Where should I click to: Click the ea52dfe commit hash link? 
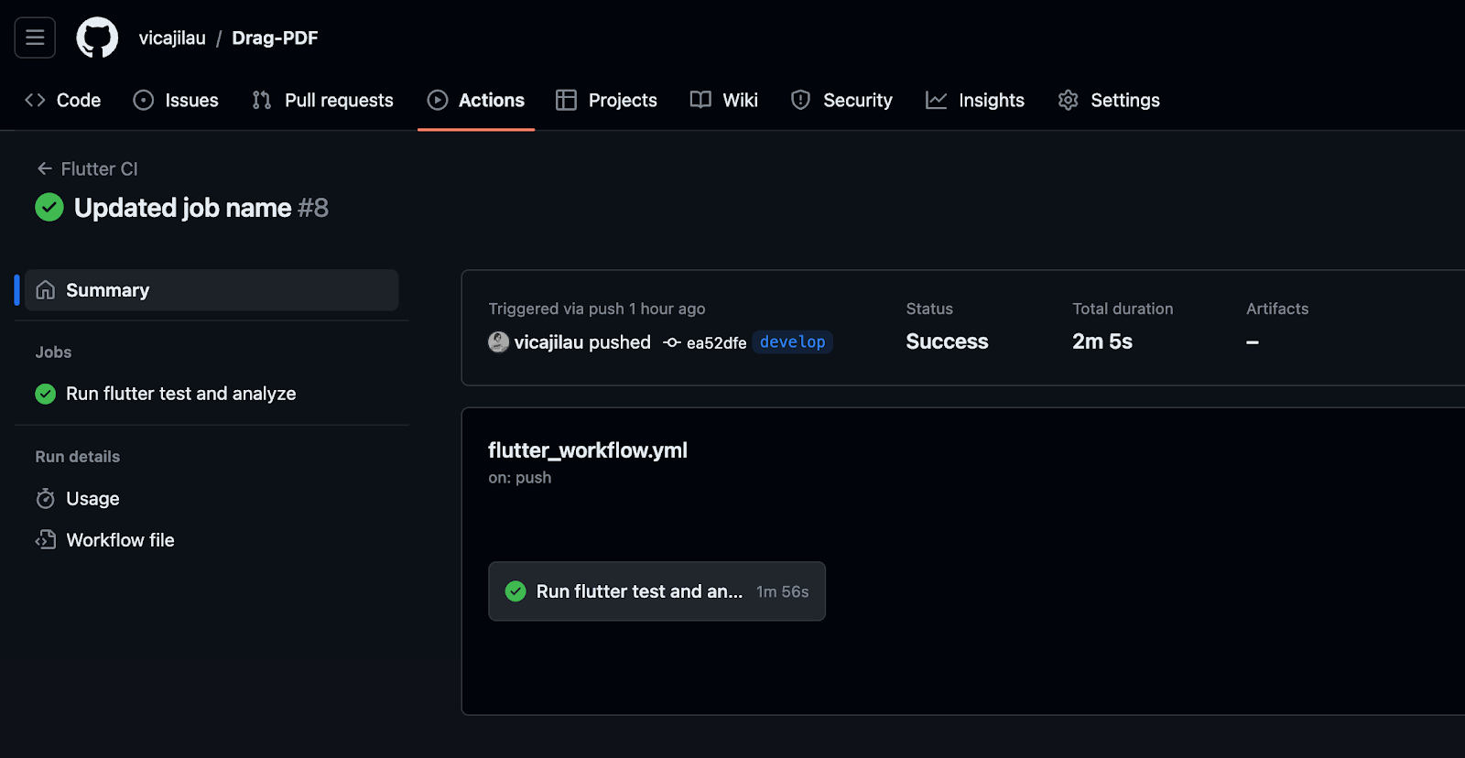[x=716, y=342]
